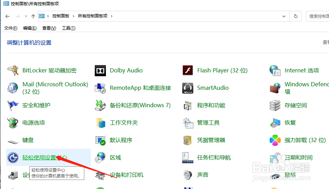Open the 文件(F) menu
The width and height of the screenshot is (329, 189).
[11, 28]
